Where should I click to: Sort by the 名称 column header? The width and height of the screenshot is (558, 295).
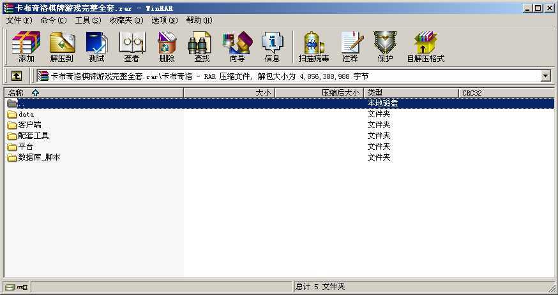[x=94, y=93]
